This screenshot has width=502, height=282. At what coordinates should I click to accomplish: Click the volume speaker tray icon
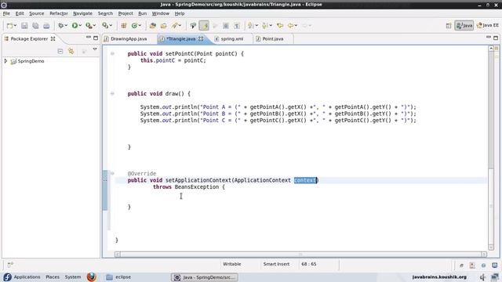[483, 277]
